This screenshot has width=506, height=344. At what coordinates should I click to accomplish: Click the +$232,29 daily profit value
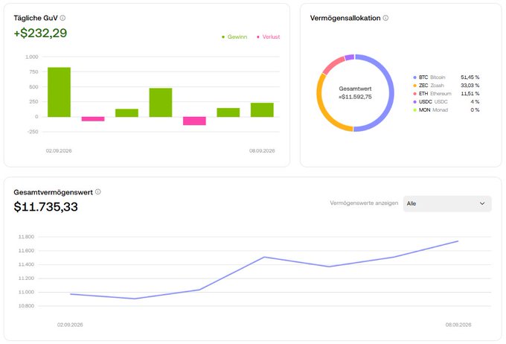(40, 33)
